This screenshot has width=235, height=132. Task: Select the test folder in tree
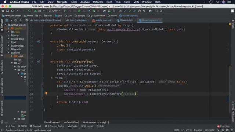21,119
